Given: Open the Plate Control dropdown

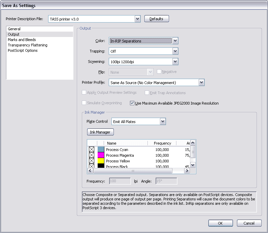Looking at the screenshot, I should (163, 121).
